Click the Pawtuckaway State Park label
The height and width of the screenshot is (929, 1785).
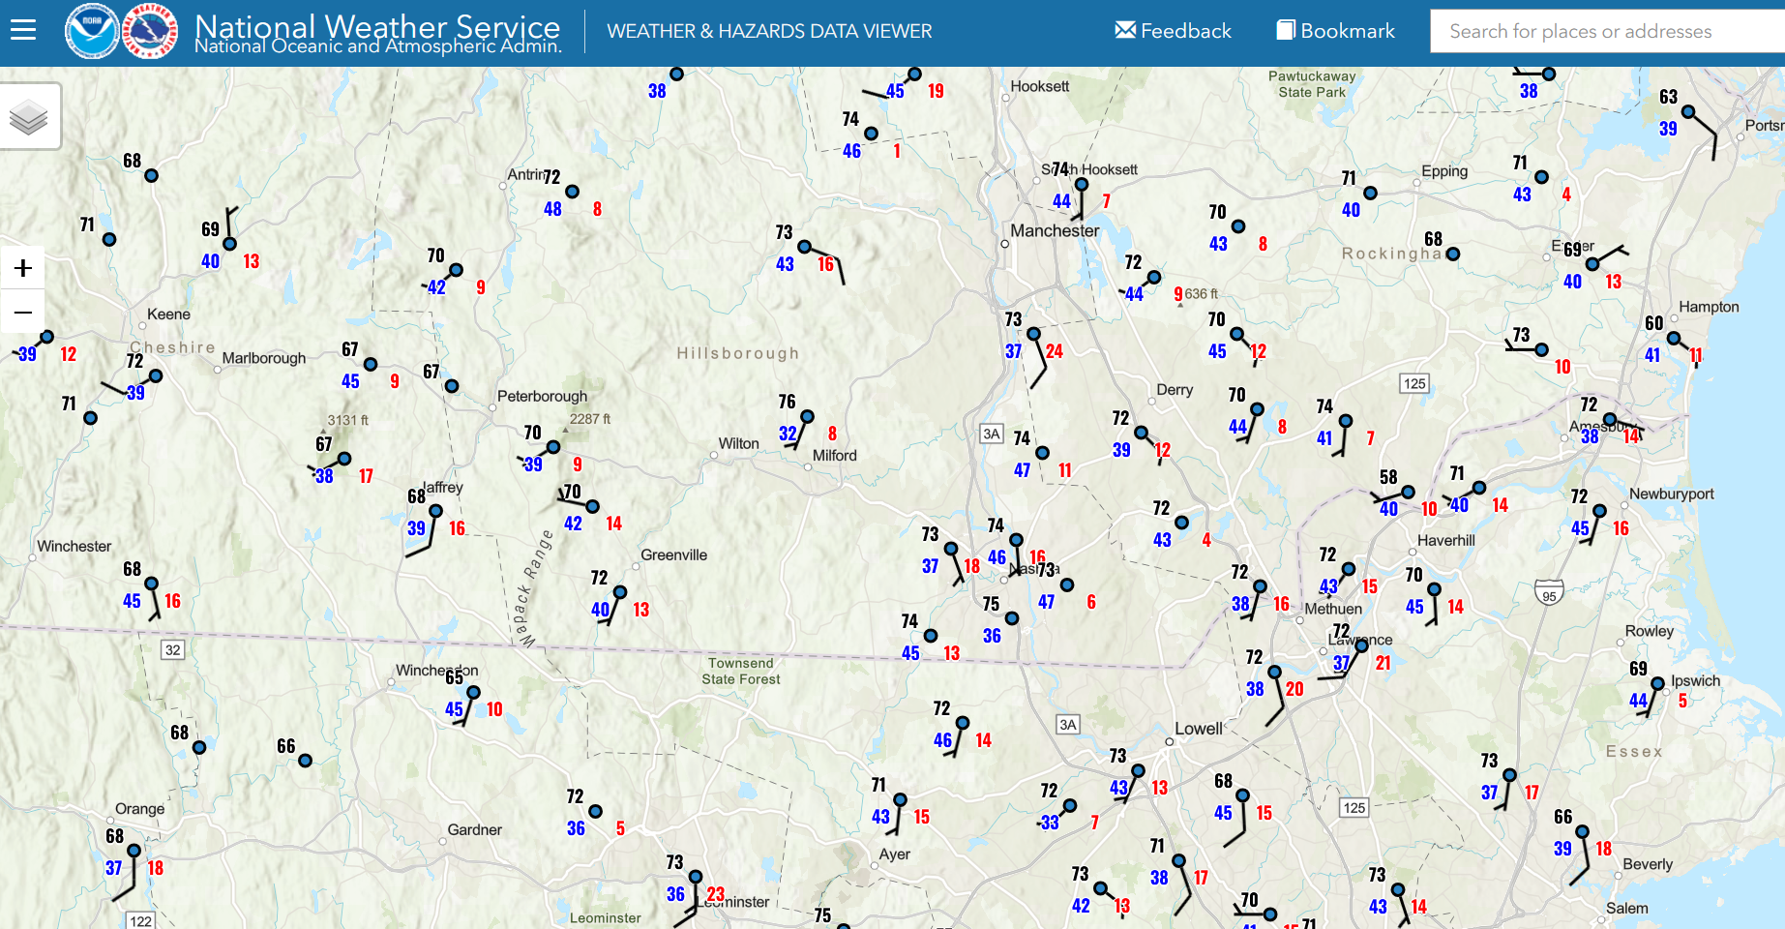pyautogui.click(x=1312, y=84)
